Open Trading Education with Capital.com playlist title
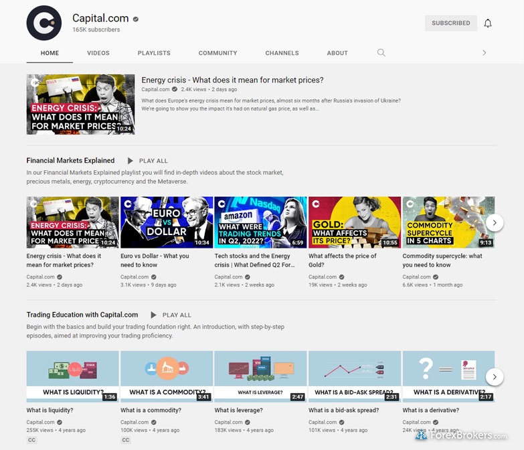 click(82, 315)
